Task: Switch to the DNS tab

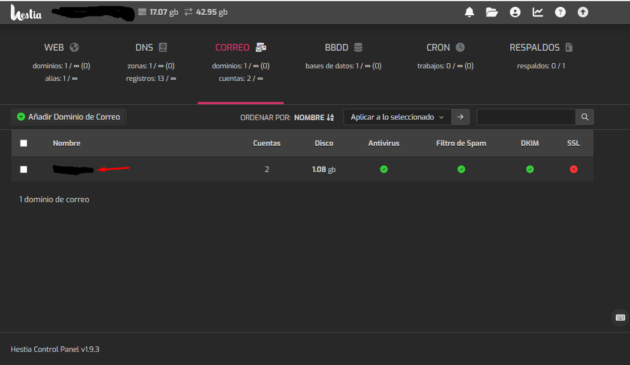Action: [151, 48]
